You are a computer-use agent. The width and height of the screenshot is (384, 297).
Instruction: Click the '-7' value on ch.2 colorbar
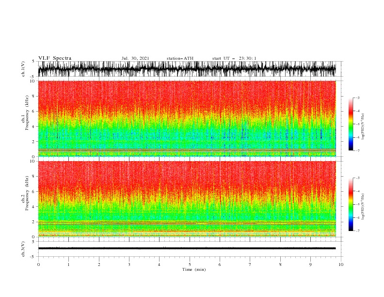point(358,231)
